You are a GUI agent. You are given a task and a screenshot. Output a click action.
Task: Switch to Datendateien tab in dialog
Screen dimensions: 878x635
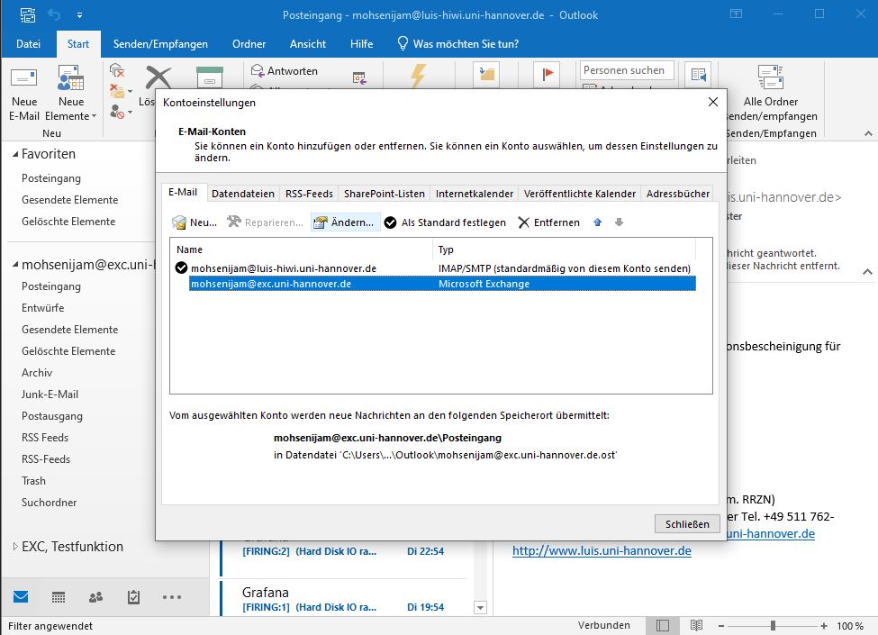click(x=243, y=193)
